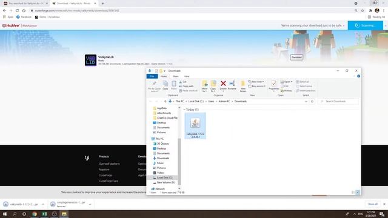Open a new Chrome tab

pyautogui.click(x=103, y=4)
